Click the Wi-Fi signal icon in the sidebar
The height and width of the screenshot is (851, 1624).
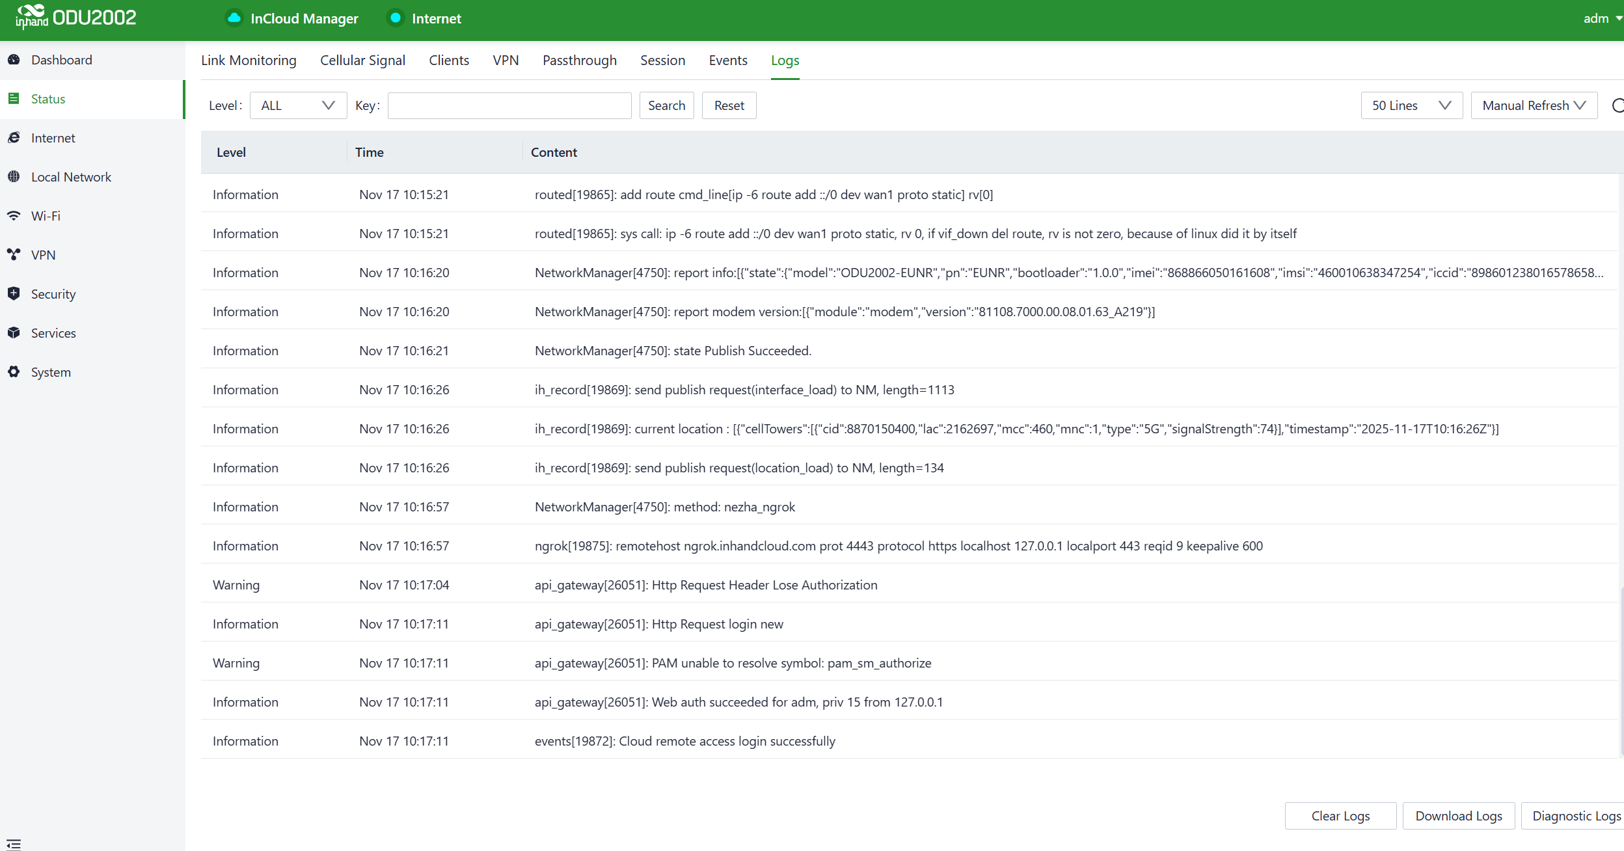click(14, 216)
